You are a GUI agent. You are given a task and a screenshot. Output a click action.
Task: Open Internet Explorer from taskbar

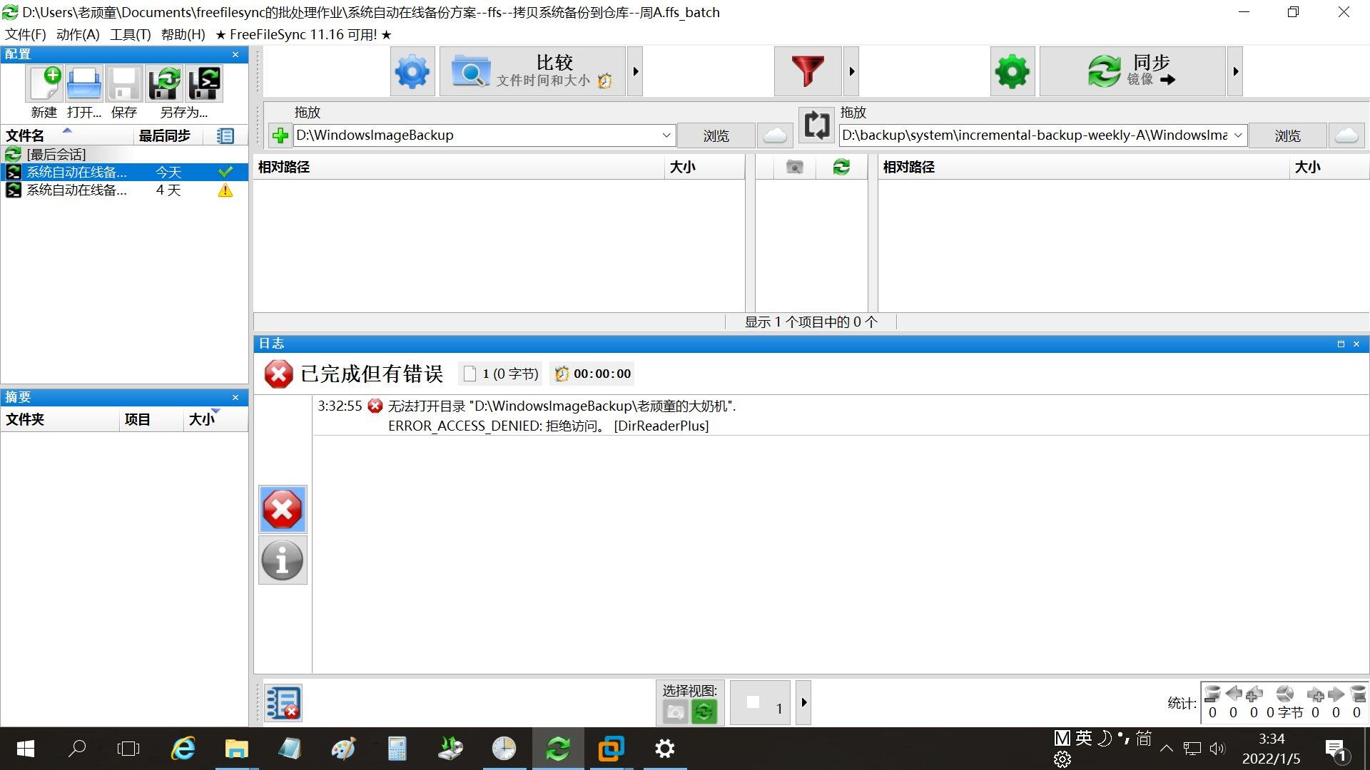coord(183,749)
